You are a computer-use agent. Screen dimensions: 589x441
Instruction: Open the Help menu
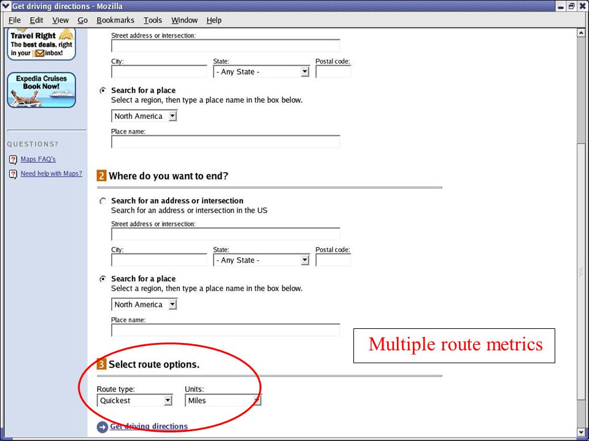point(214,20)
